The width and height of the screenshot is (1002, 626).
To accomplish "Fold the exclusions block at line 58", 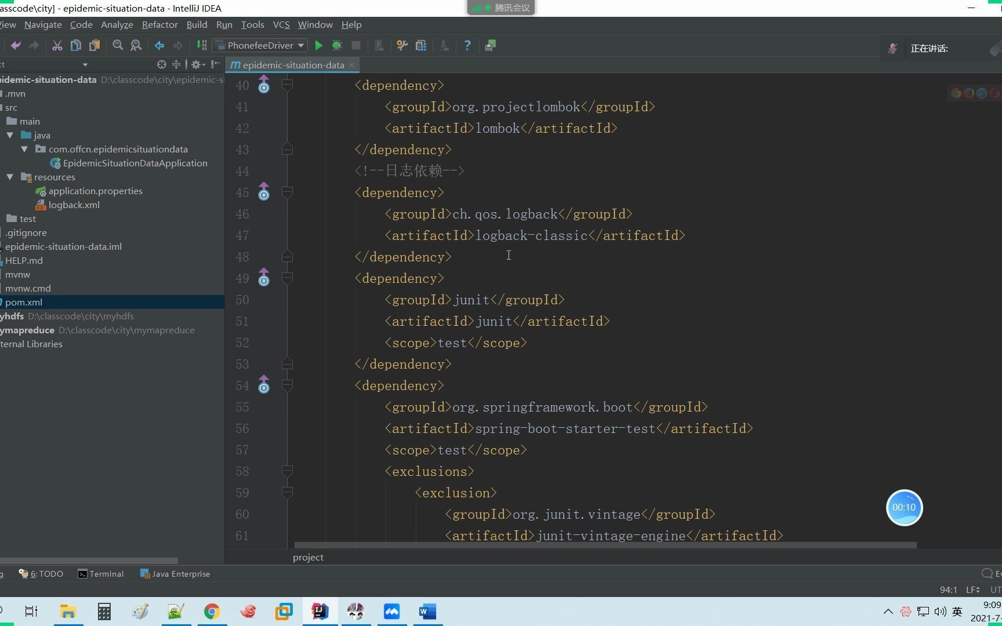I will tap(287, 471).
